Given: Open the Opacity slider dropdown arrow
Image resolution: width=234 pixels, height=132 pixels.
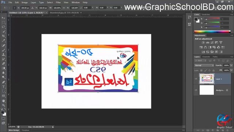Looking at the screenshot, I should click(231, 65).
